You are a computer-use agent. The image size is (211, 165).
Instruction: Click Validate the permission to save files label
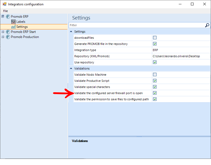[112, 99]
